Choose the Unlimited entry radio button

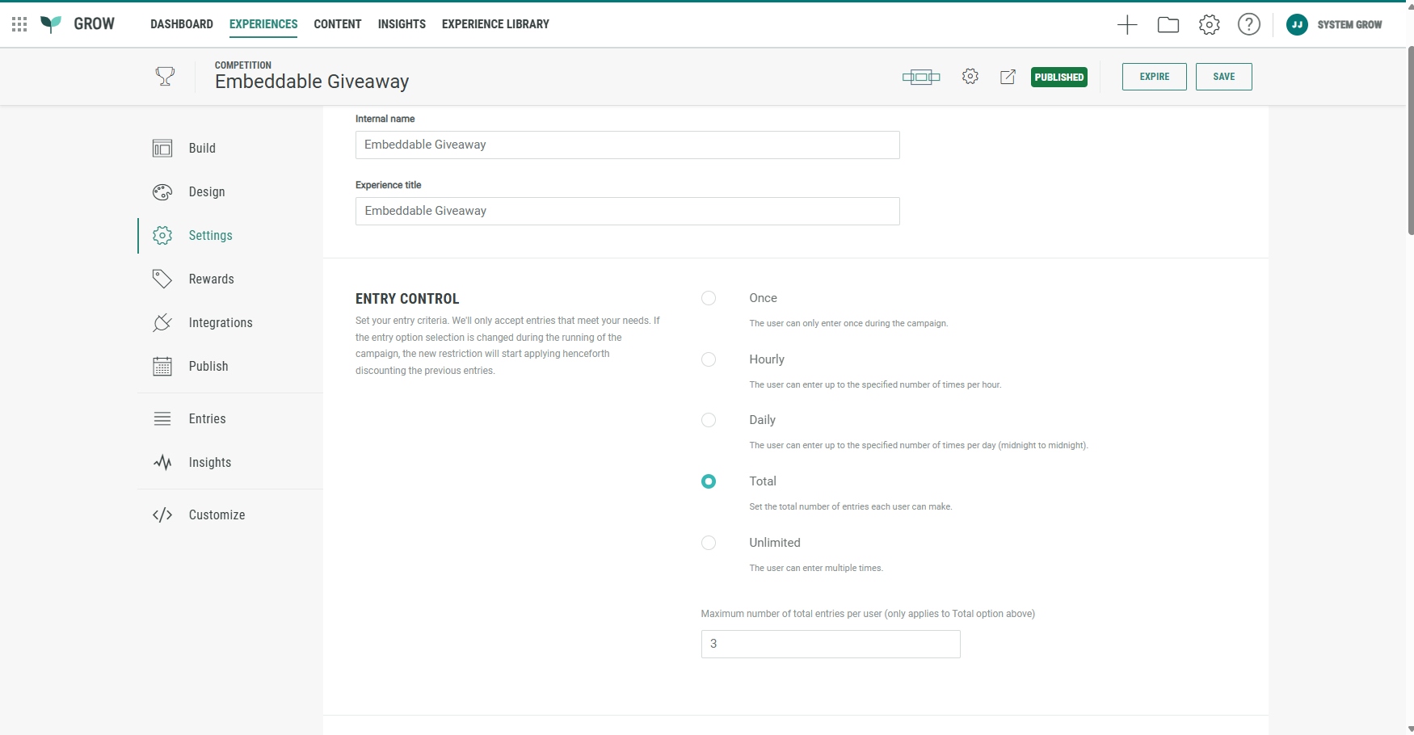pyautogui.click(x=709, y=543)
